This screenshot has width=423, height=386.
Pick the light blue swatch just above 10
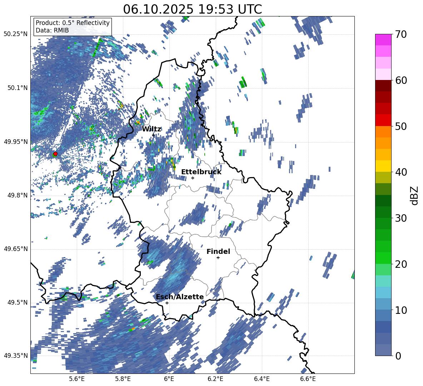click(x=383, y=304)
